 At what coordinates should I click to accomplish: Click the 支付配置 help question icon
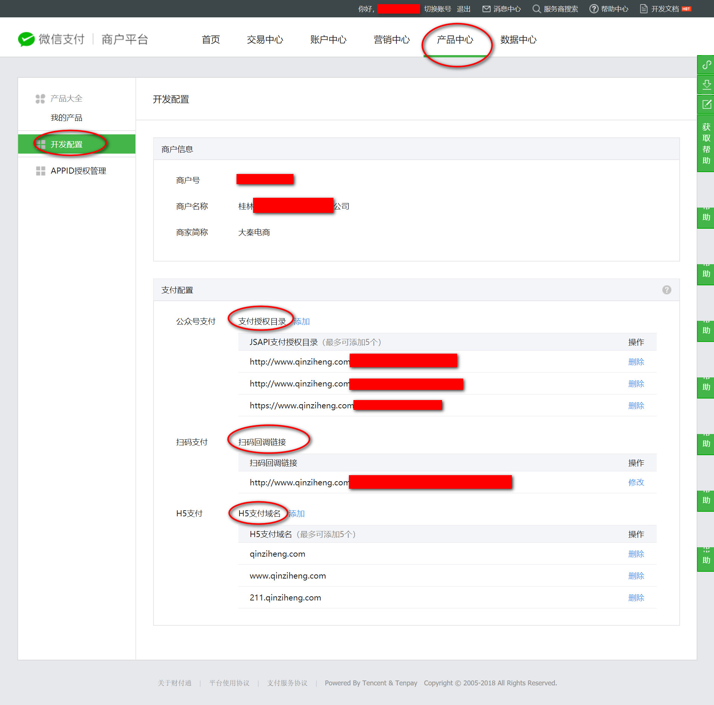666,290
